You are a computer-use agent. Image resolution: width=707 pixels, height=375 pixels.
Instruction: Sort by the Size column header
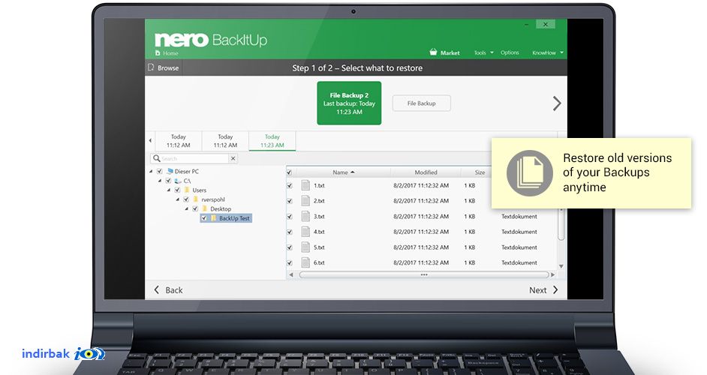[480, 172]
